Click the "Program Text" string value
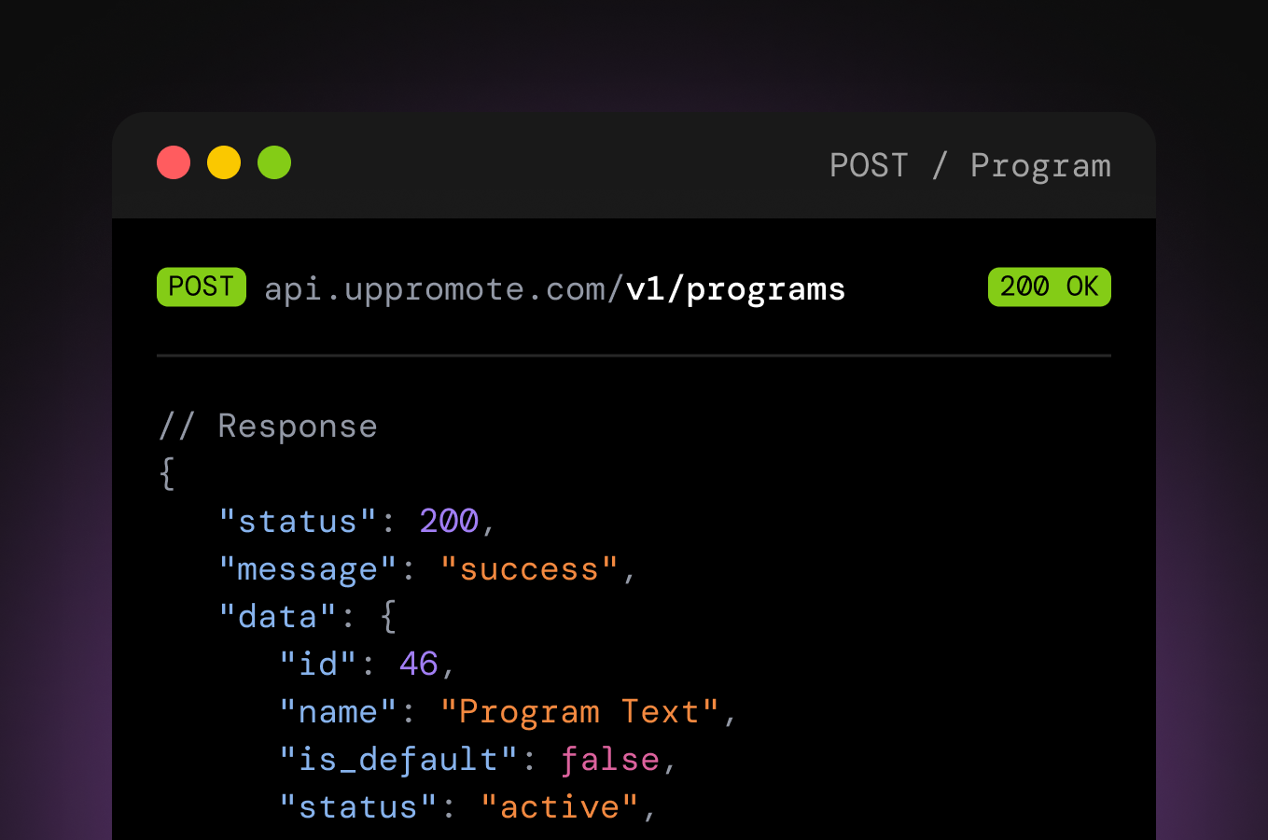The height and width of the screenshot is (840, 1268). pos(579,712)
